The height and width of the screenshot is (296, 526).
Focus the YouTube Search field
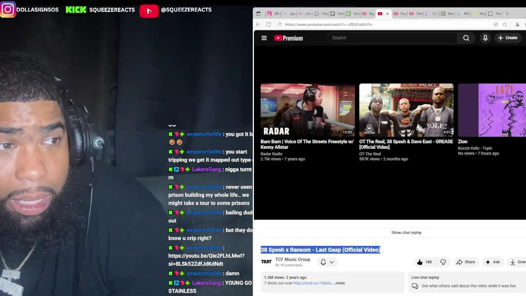point(392,38)
